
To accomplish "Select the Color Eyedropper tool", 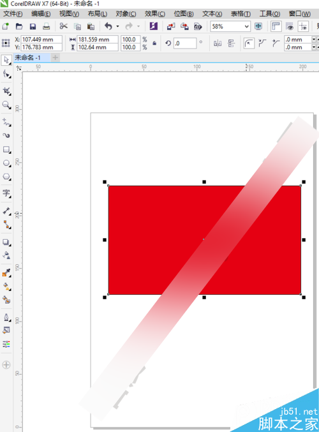I will pyautogui.click(x=6, y=272).
